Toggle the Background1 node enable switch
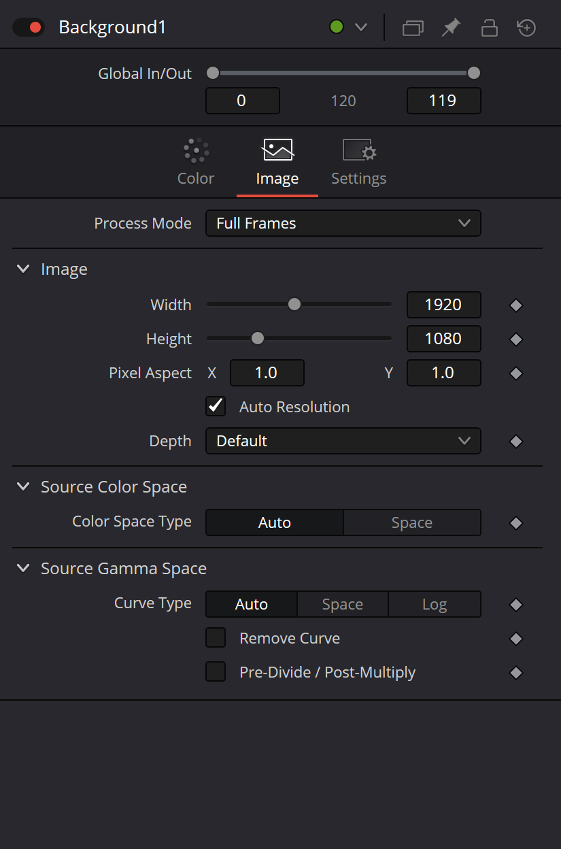561x849 pixels. coord(29,28)
